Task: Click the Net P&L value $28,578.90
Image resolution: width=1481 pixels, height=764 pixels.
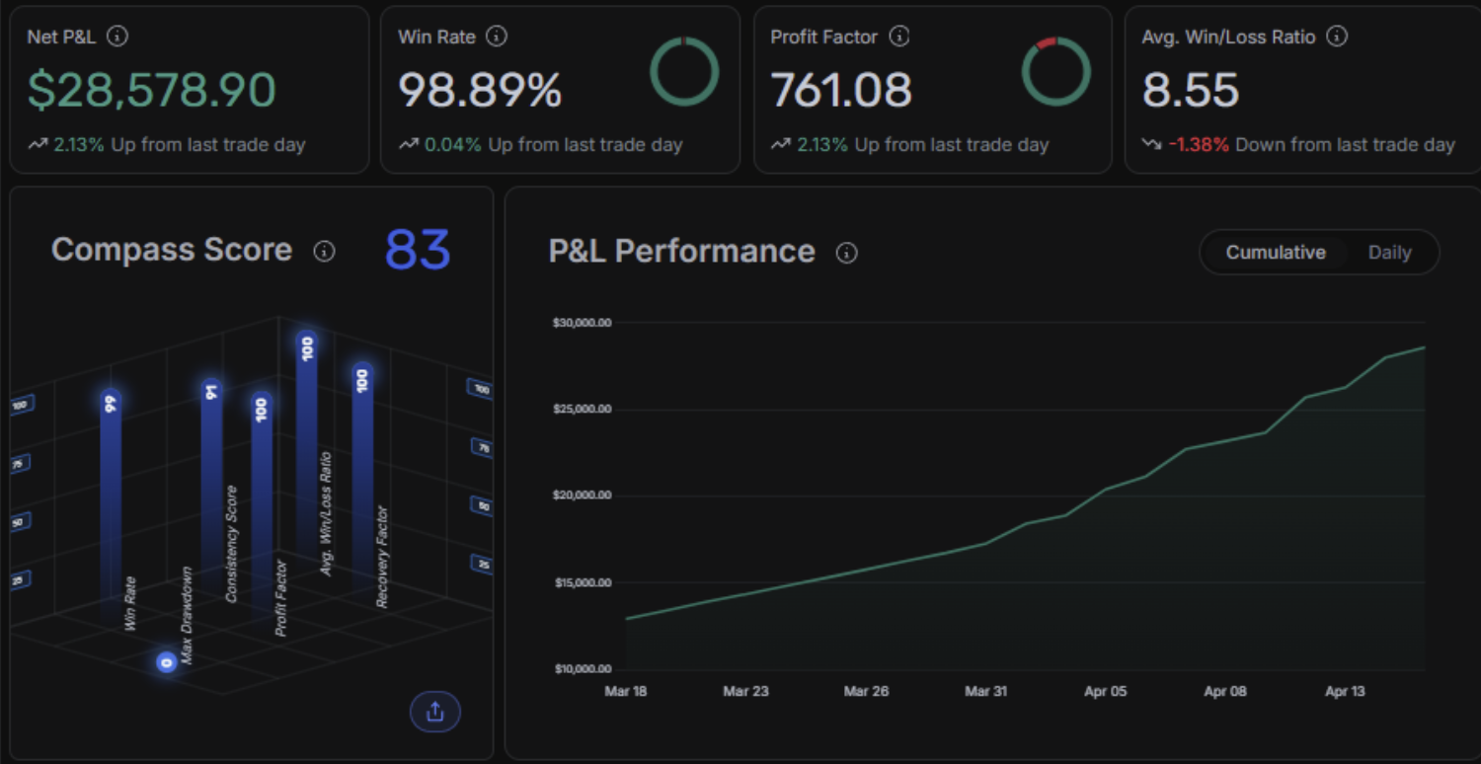Action: (x=152, y=90)
